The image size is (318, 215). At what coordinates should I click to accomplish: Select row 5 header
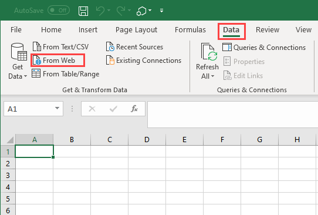pos(8,199)
